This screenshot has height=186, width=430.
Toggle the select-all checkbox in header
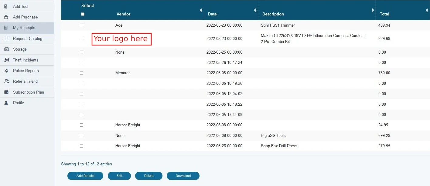[83, 14]
